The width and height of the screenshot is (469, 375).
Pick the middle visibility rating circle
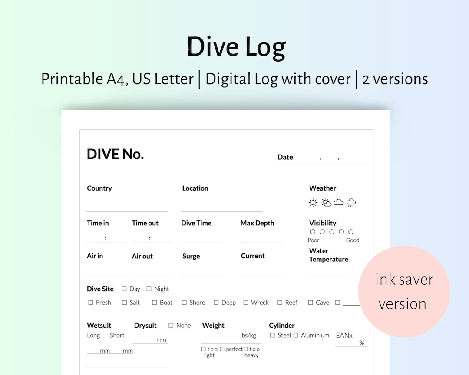coord(332,232)
